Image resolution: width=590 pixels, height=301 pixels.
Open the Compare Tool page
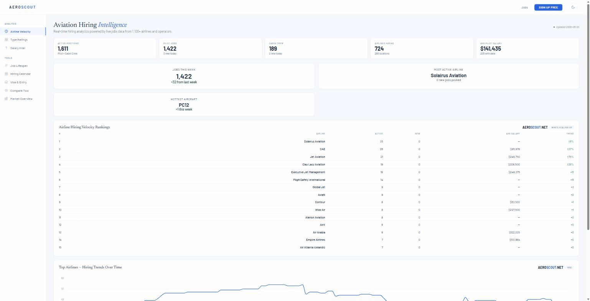click(x=23, y=91)
